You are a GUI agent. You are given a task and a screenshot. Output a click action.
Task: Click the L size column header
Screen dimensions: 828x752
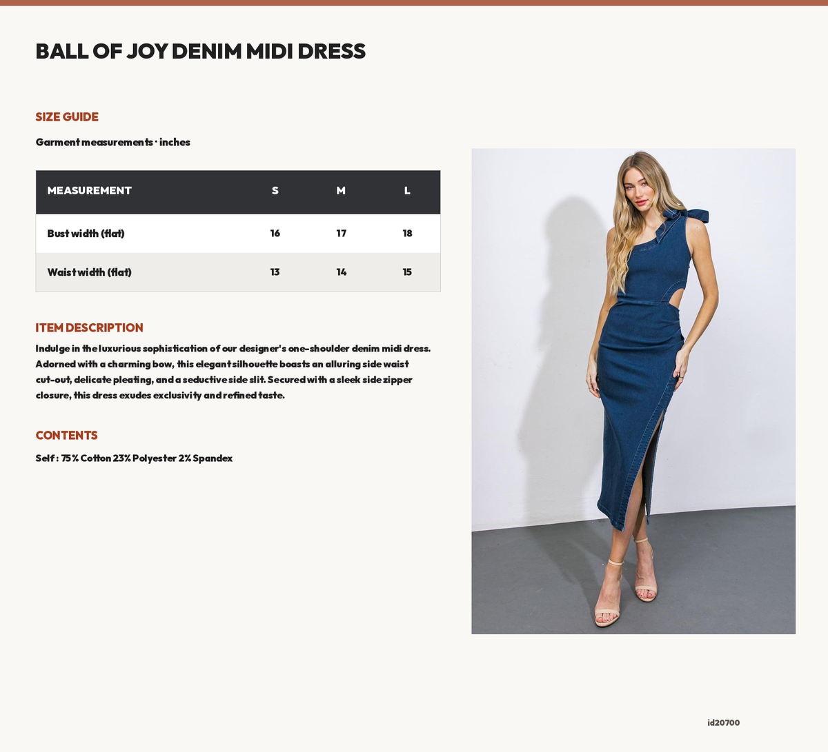407,191
